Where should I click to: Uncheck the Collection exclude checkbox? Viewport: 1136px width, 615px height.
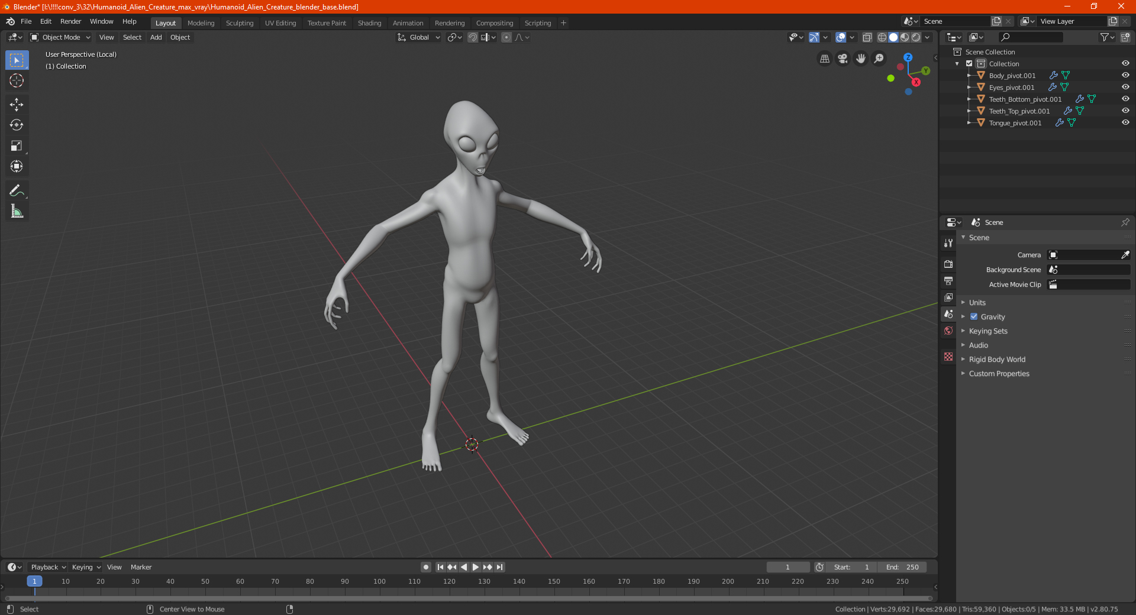point(969,63)
